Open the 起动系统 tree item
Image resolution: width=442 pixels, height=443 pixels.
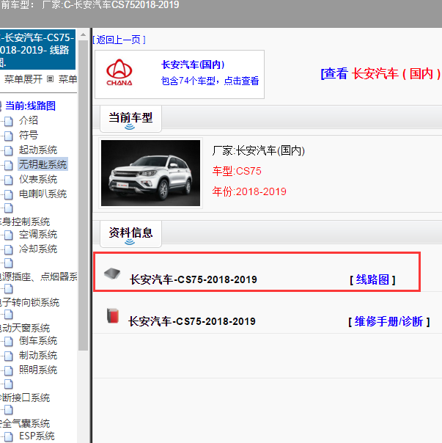point(38,150)
